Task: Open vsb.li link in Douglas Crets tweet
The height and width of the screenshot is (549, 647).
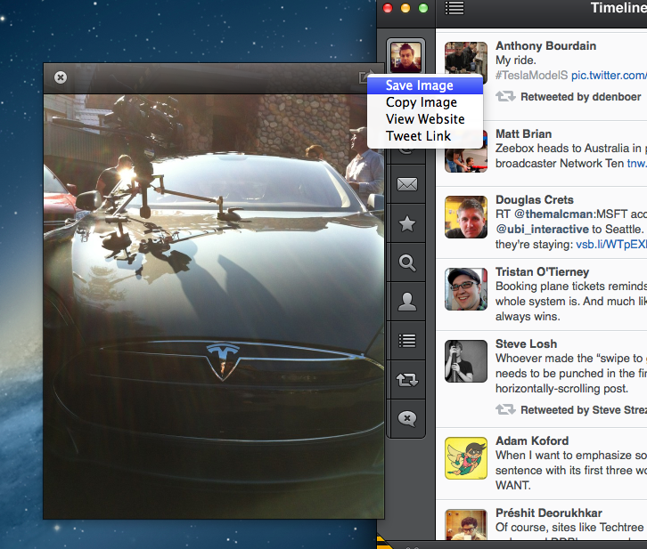Action: coord(611,245)
